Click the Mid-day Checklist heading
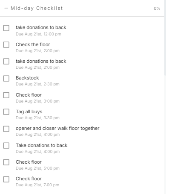The image size is (169, 194). [37, 8]
